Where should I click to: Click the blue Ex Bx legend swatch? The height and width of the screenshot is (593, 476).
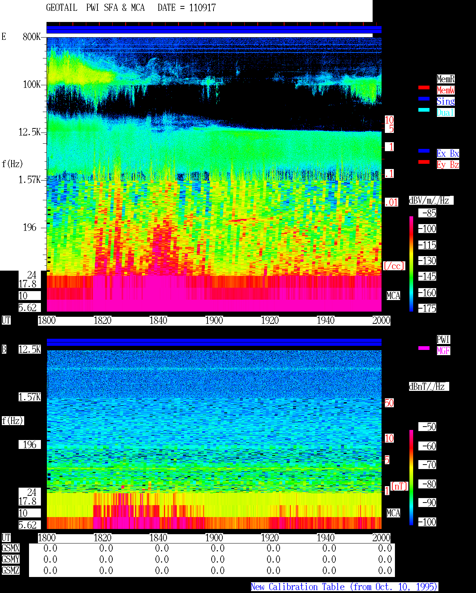click(424, 151)
